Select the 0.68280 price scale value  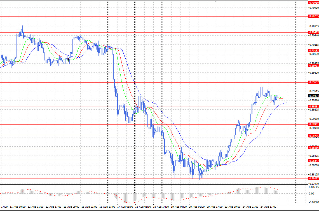(x=314, y=165)
